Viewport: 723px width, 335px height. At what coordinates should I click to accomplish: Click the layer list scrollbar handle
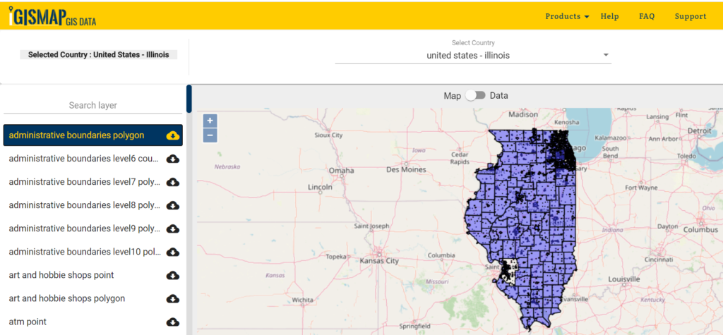click(189, 99)
